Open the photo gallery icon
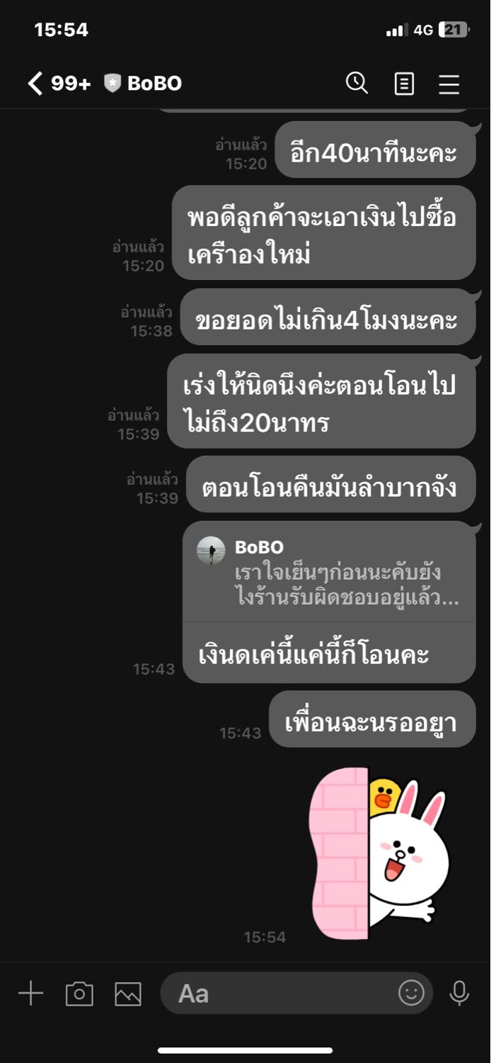This screenshot has height=1063, width=491. click(x=128, y=994)
